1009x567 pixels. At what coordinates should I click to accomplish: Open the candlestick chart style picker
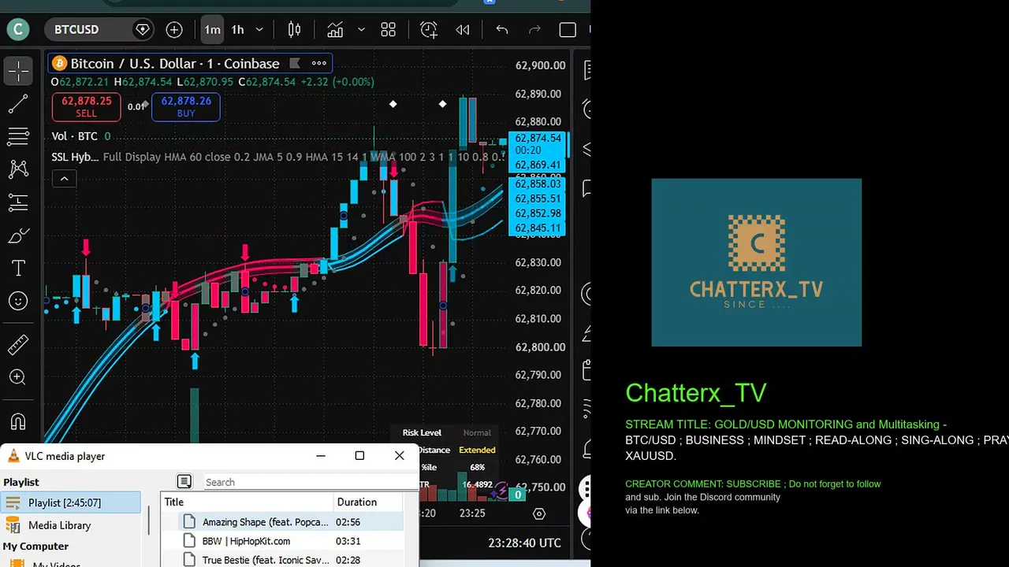(294, 30)
